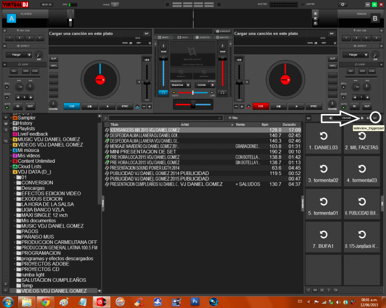Screen dimensions: 386x308
Task: Open Photoshop from the taskbar
Action: pos(195,302)
